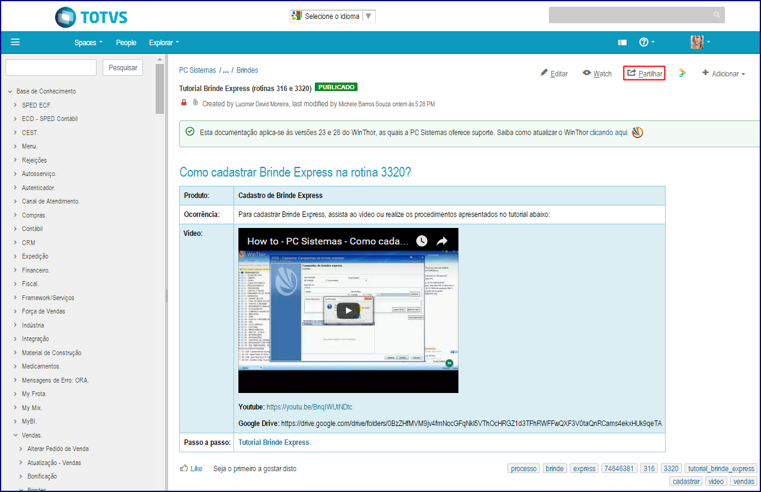Click the Editar button
Viewport: 761px width, 492px height.
pyautogui.click(x=554, y=73)
